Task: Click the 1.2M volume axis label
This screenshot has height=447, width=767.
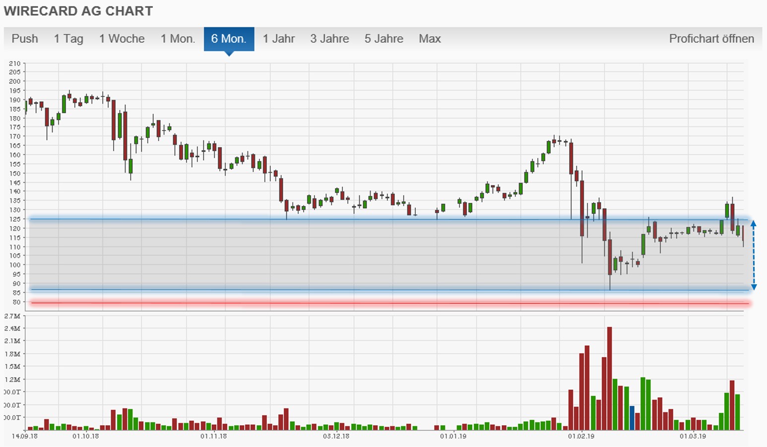Action: click(12, 379)
